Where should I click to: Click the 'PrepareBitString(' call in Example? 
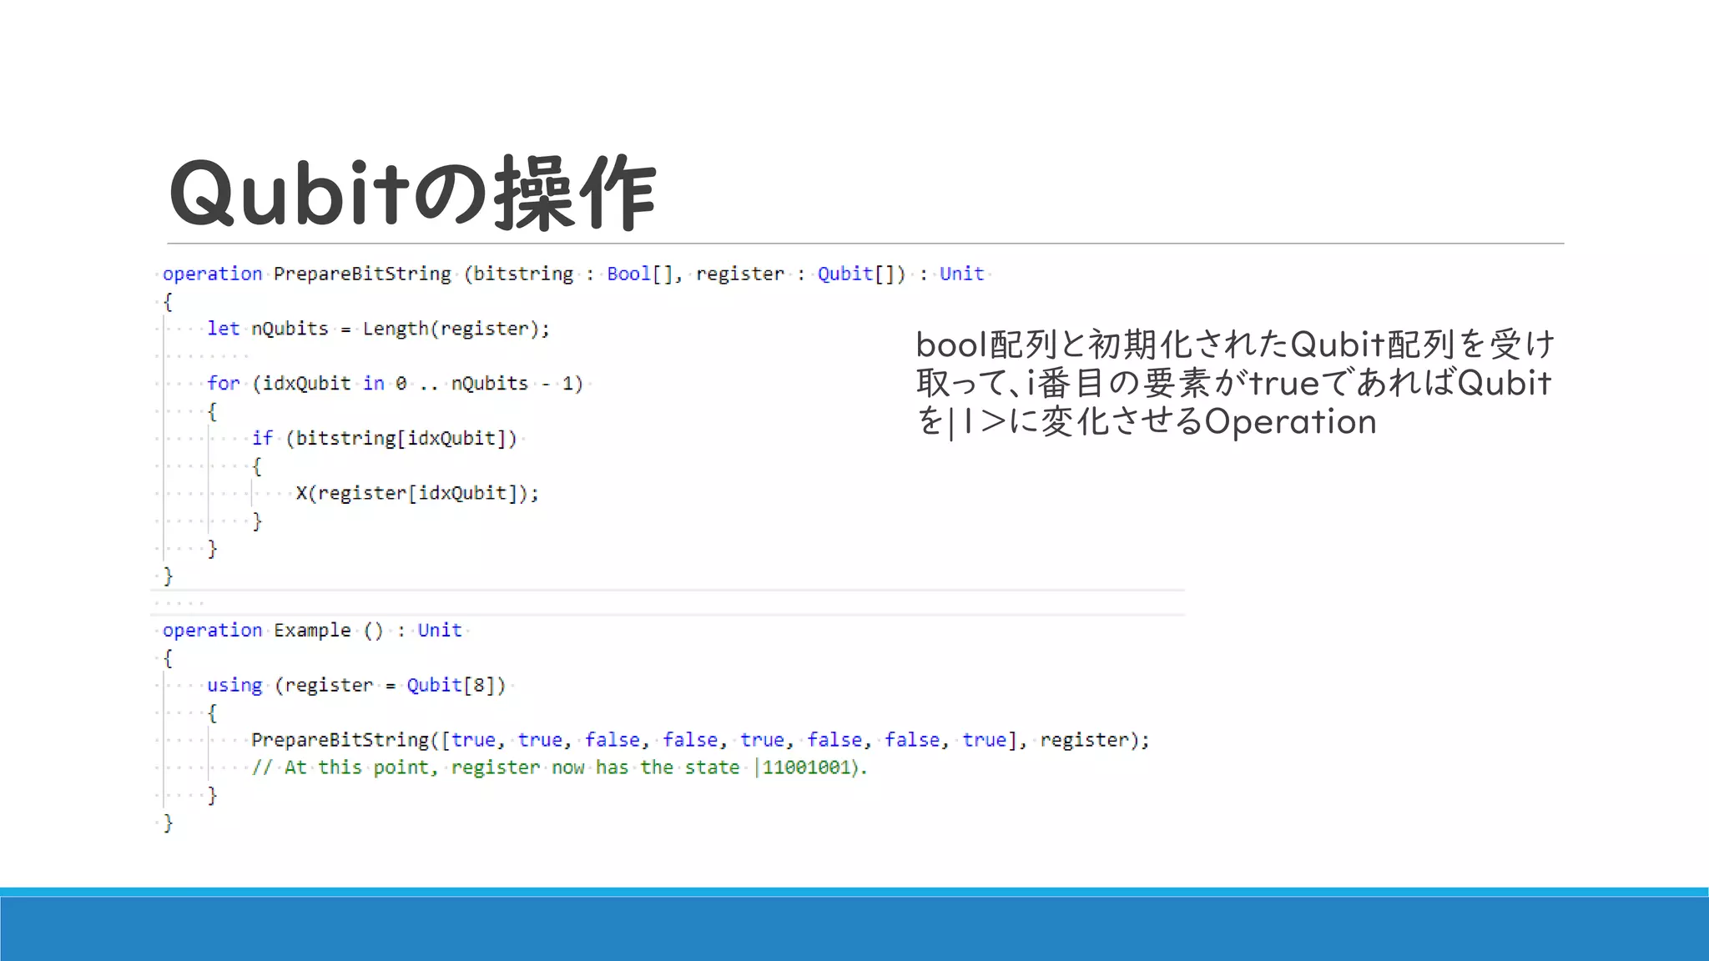coord(345,740)
